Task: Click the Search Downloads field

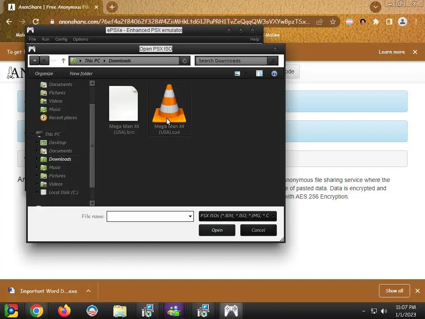Action: point(231,61)
